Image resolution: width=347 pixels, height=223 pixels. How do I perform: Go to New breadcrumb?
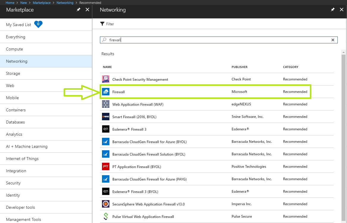point(23,3)
